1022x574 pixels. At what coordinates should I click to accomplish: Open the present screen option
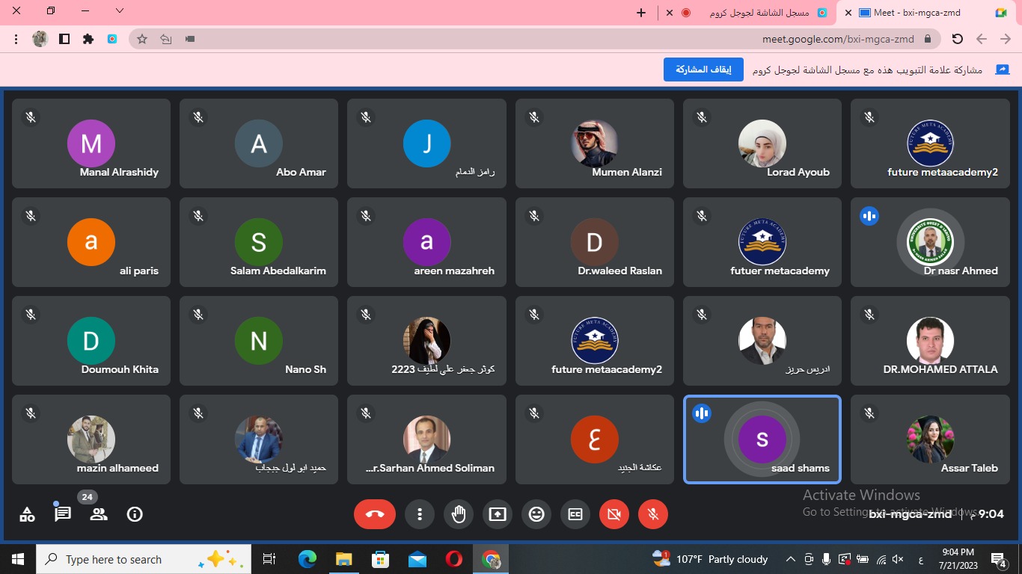pyautogui.click(x=498, y=514)
